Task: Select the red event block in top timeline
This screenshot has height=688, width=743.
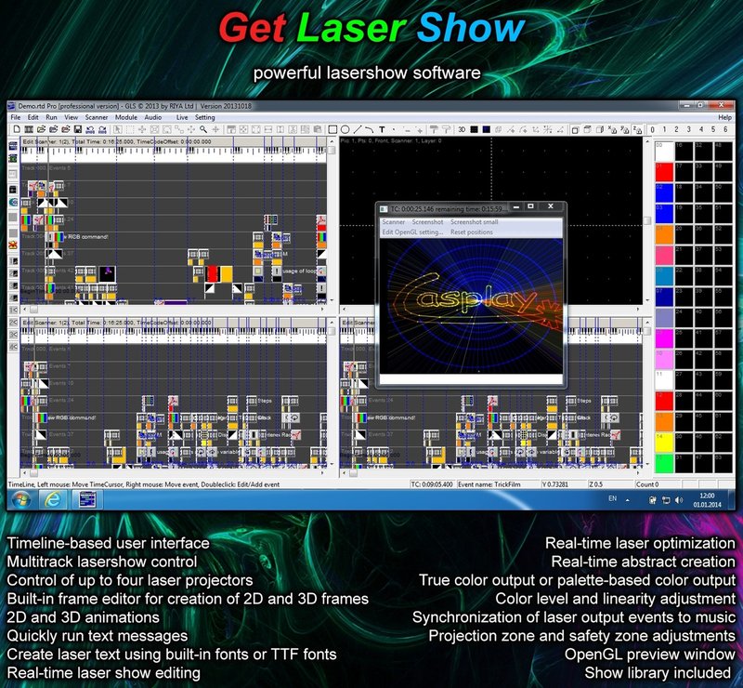Action: point(212,273)
